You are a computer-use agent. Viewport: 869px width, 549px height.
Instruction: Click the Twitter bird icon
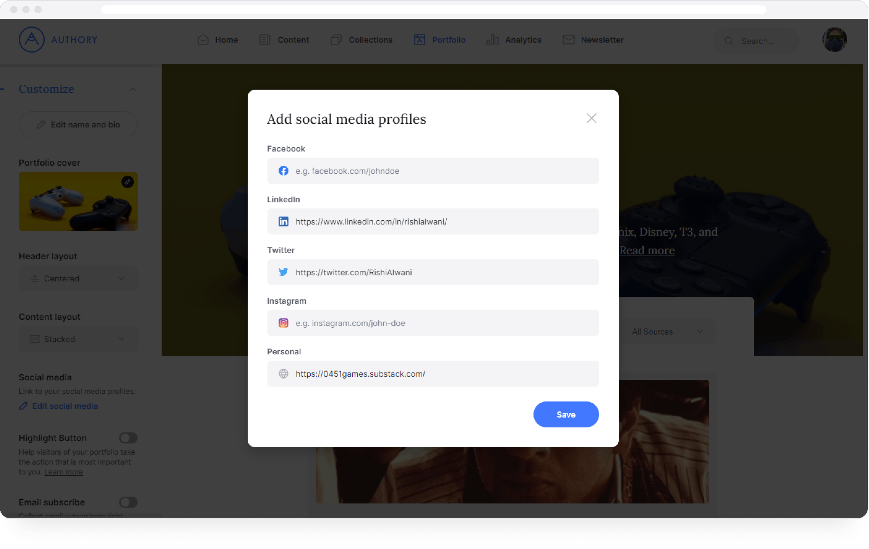[x=283, y=272]
